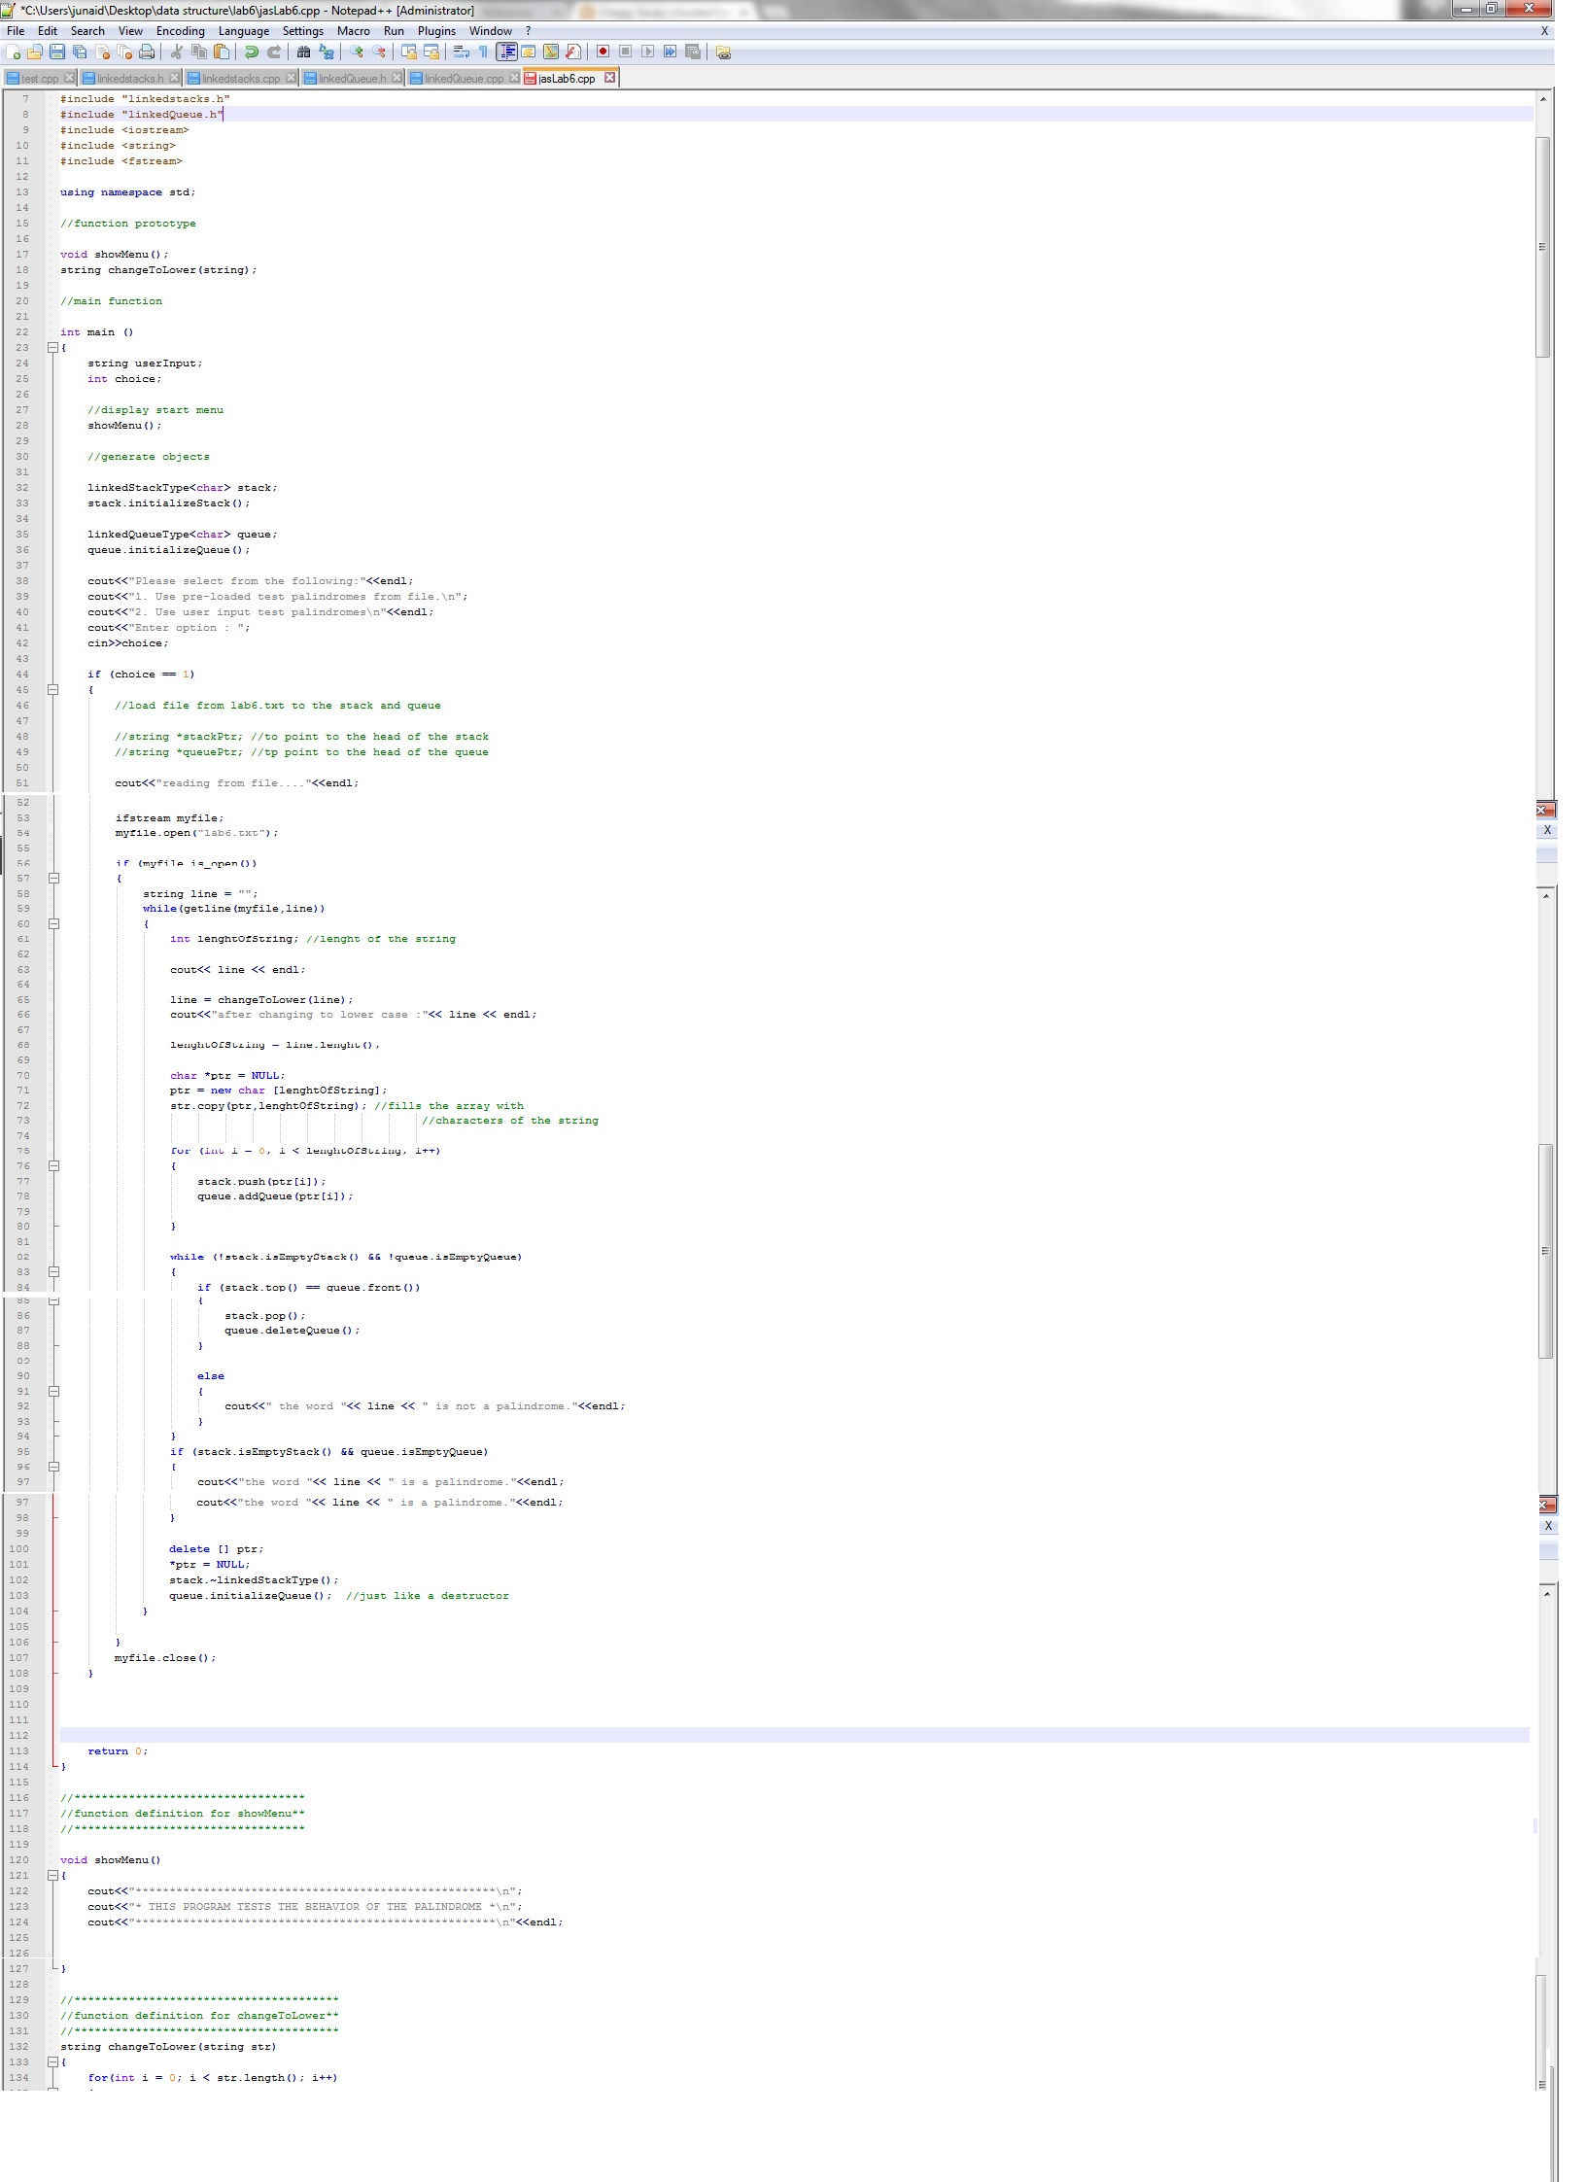Image resolution: width=1586 pixels, height=2182 pixels.
Task: Click the New file toolbar icon
Action: [x=14, y=52]
